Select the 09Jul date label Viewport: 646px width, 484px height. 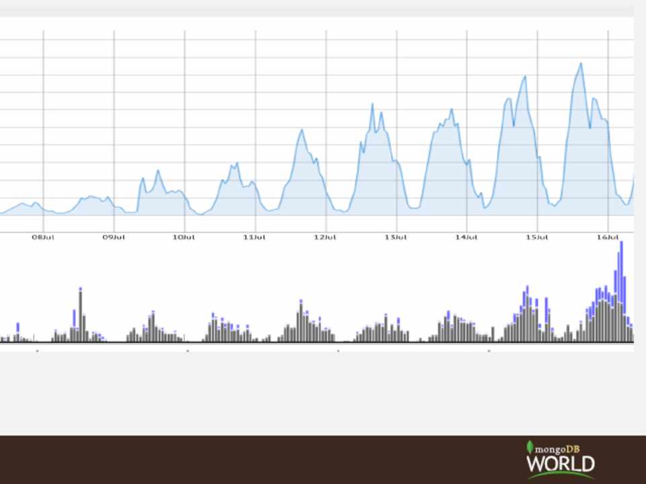[x=114, y=237]
